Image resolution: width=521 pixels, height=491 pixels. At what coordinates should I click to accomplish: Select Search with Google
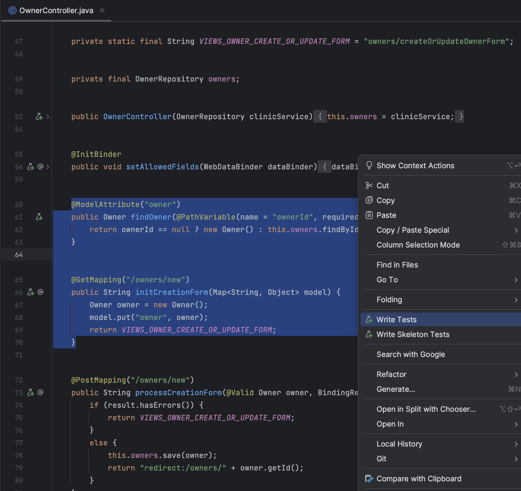[411, 354]
